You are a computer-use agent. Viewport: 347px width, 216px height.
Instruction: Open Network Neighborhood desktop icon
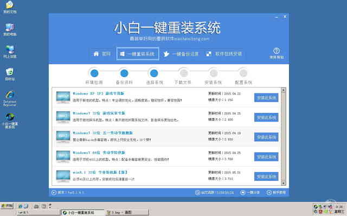coord(10,52)
